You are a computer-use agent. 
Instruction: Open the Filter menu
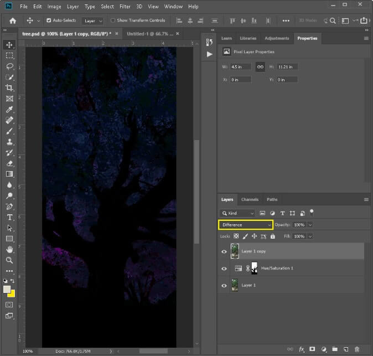125,7
